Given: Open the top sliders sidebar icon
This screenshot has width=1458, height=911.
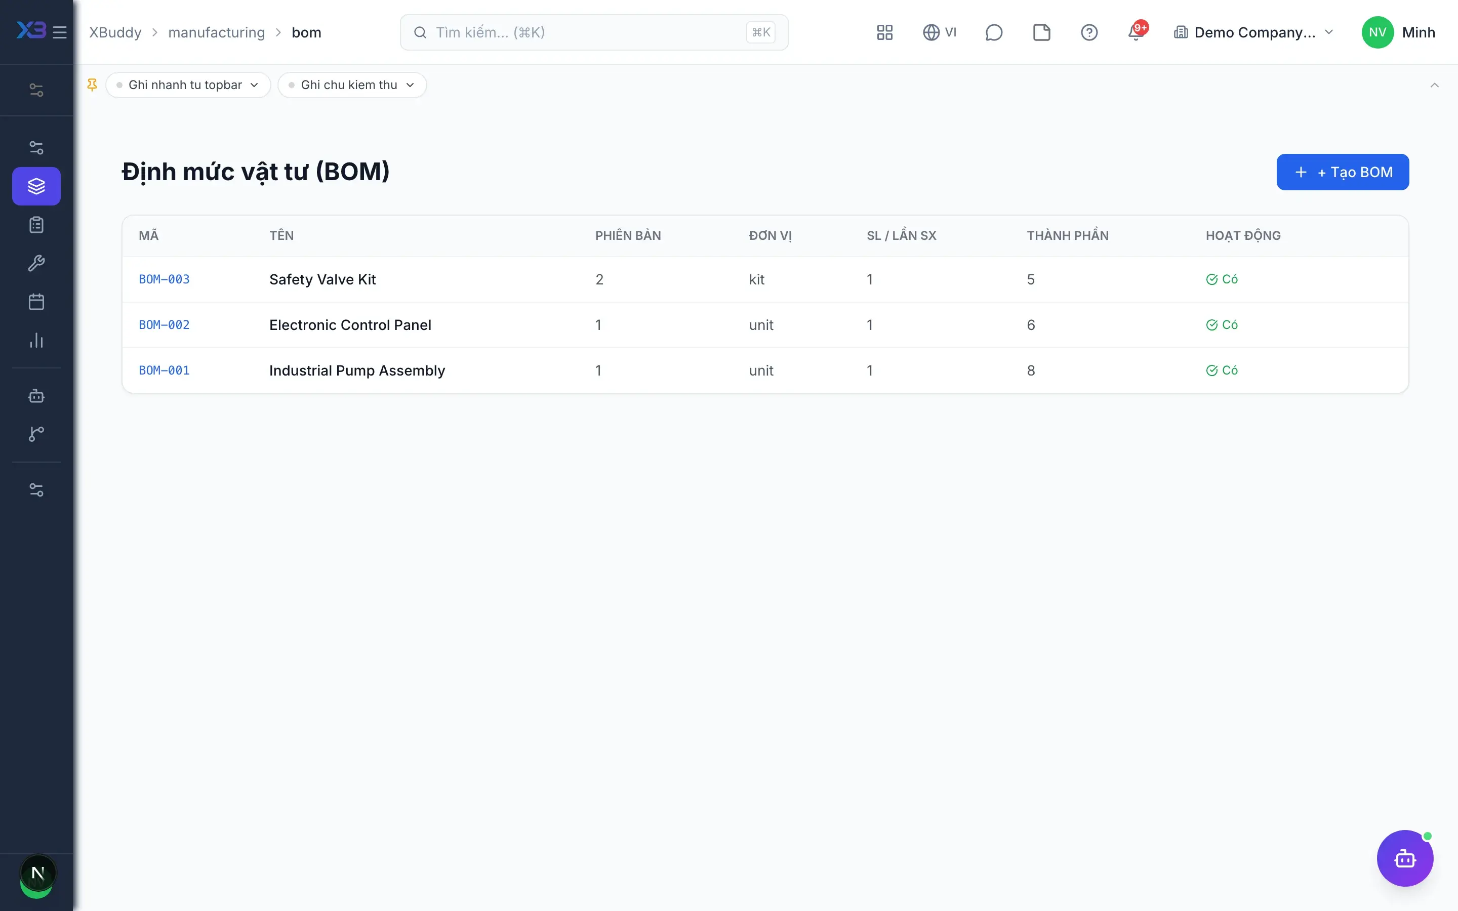Looking at the screenshot, I should (36, 90).
